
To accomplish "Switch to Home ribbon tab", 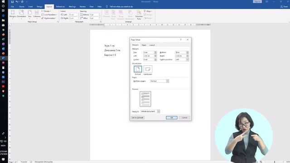I will (x=22, y=7).
